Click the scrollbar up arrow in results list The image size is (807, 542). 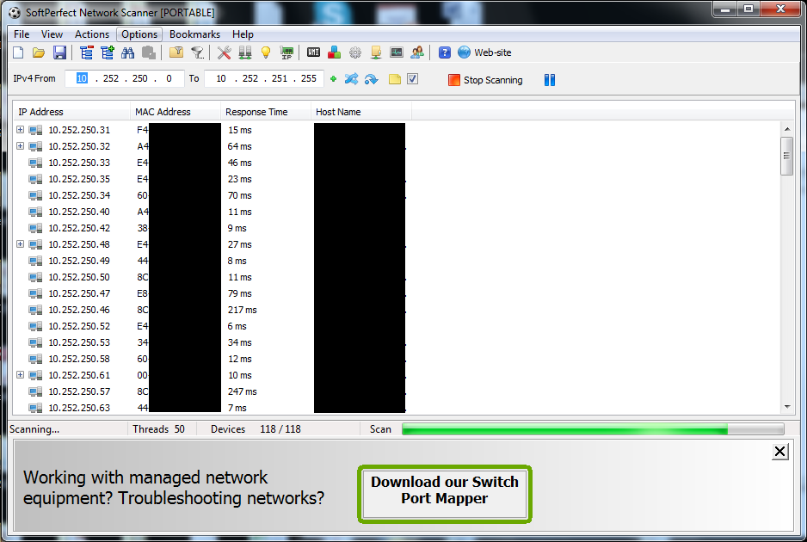click(x=787, y=129)
